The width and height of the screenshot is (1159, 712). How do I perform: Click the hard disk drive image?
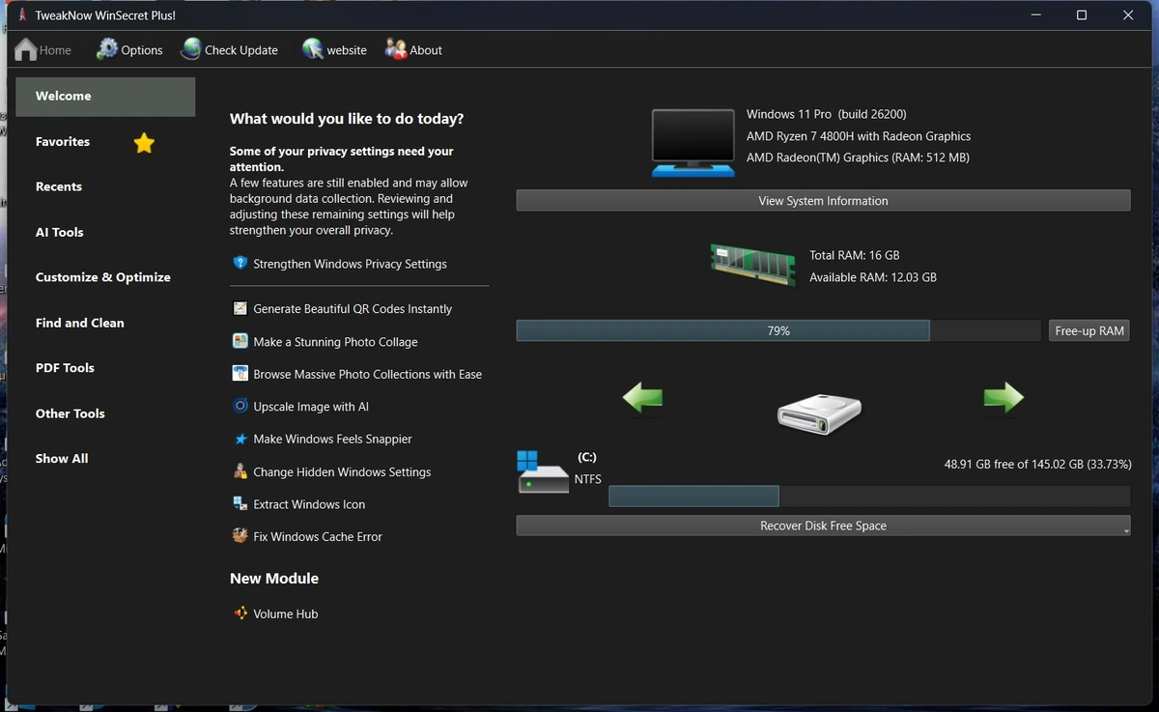(x=819, y=413)
